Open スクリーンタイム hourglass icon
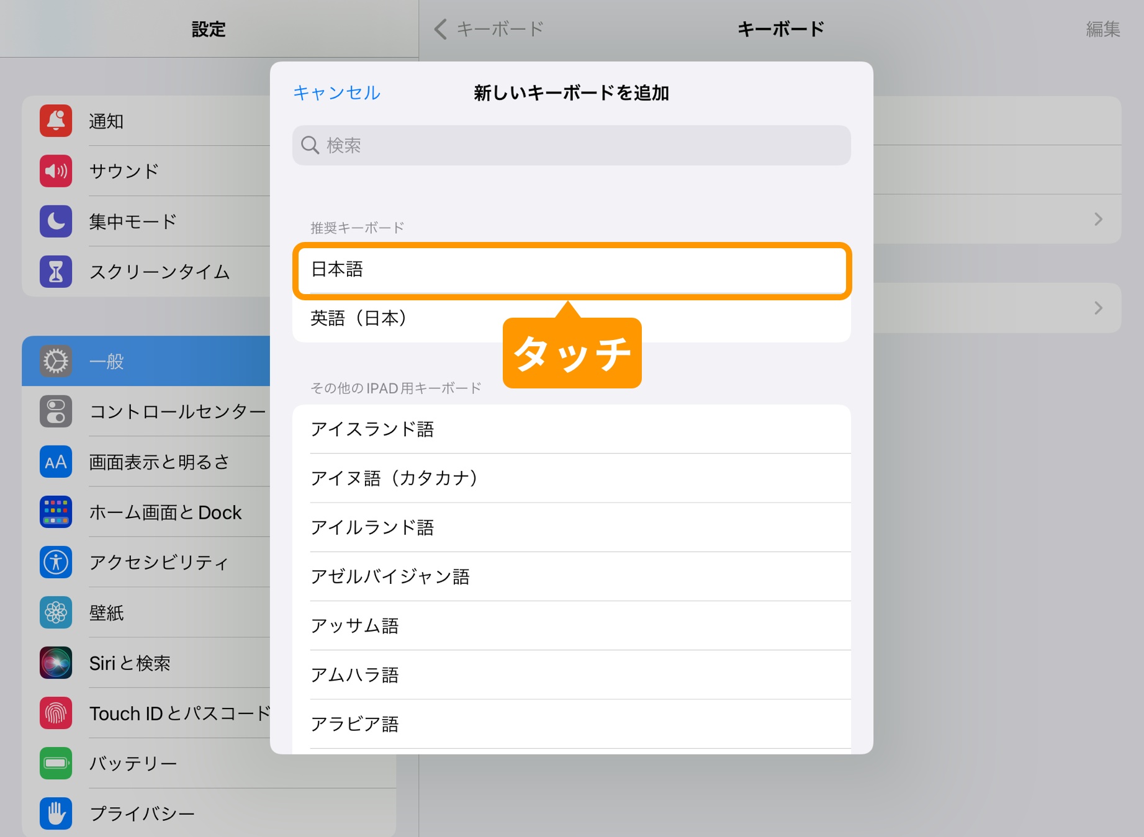This screenshot has height=837, width=1144. 55,272
